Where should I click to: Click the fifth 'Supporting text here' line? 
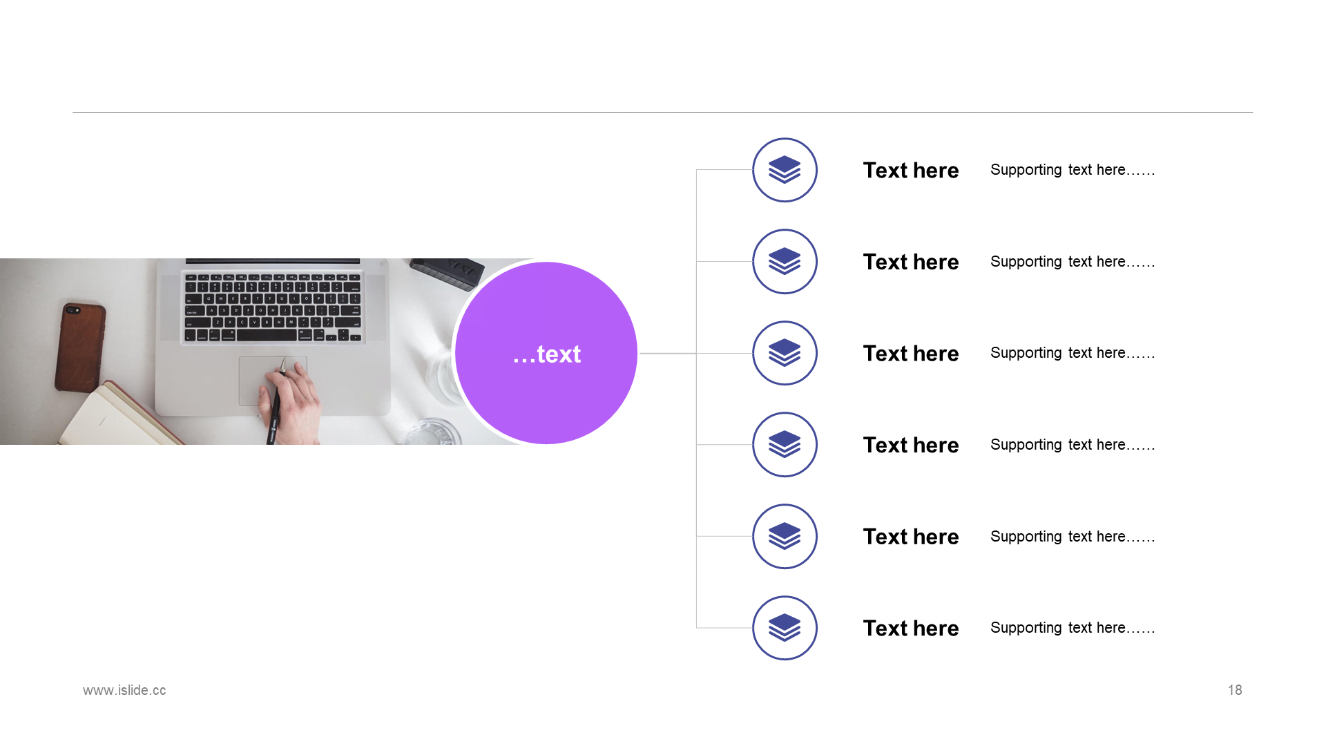click(x=1073, y=537)
